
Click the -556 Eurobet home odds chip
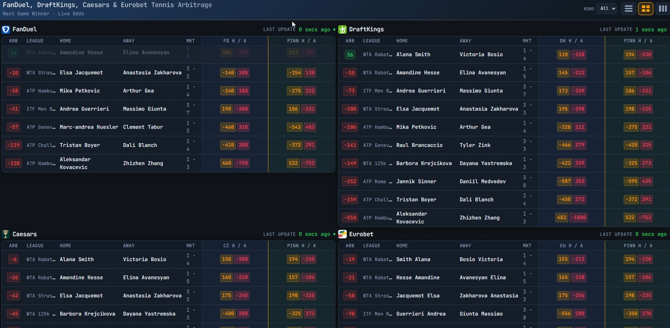coord(565,314)
